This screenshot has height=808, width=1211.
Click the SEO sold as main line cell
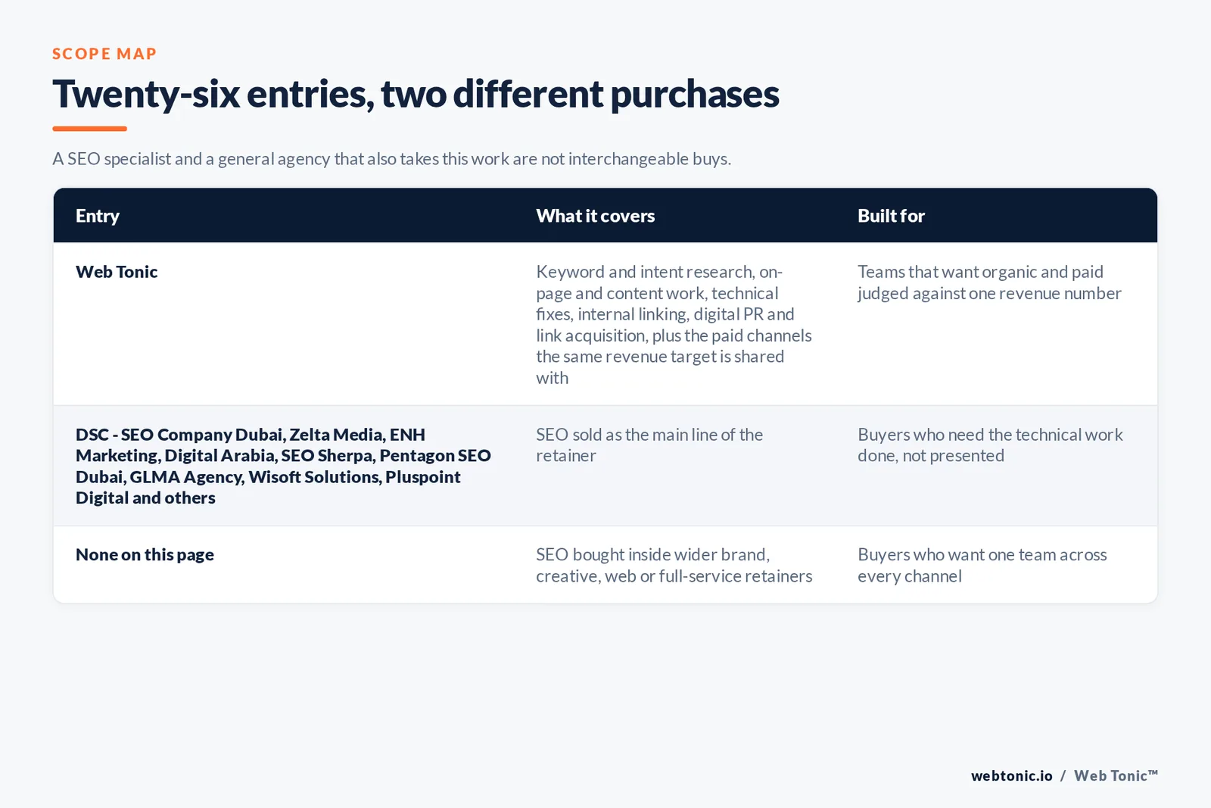click(649, 445)
